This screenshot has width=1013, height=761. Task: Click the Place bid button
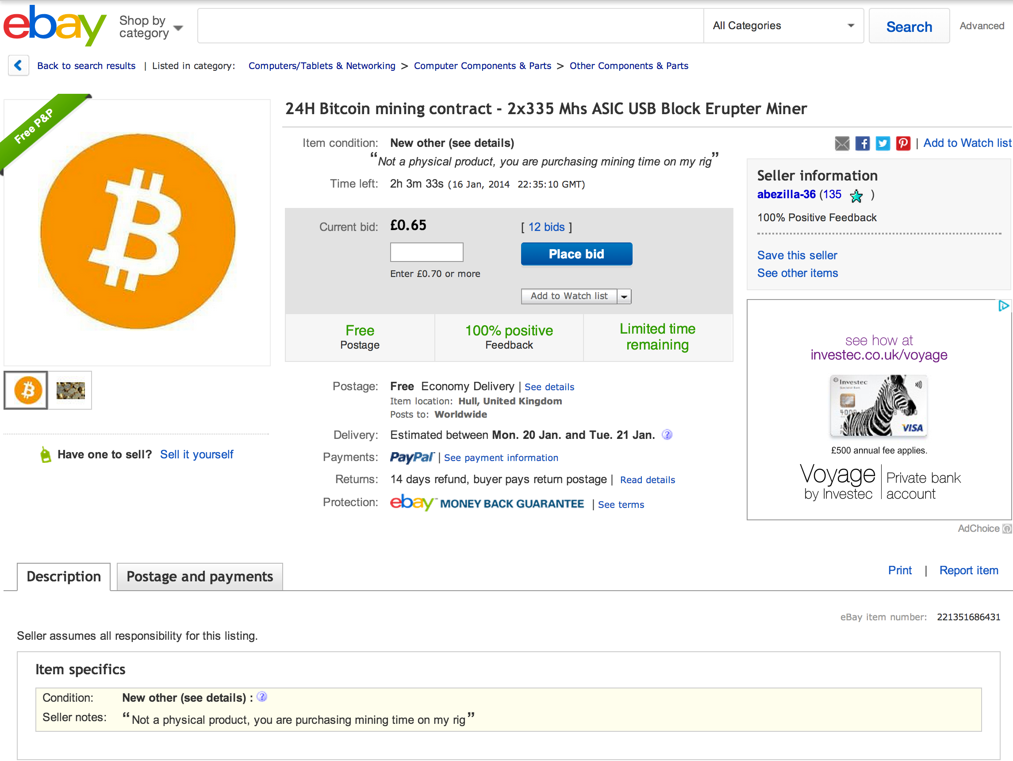[x=576, y=254]
